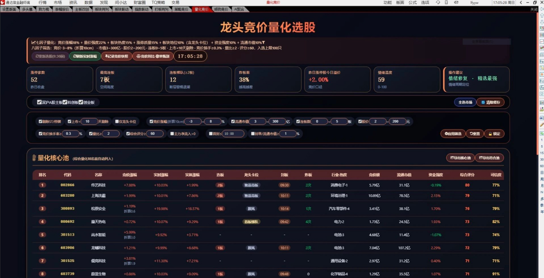Click the 首封≤ time field showing 10:00
544x278 pixels.
pyautogui.click(x=233, y=134)
